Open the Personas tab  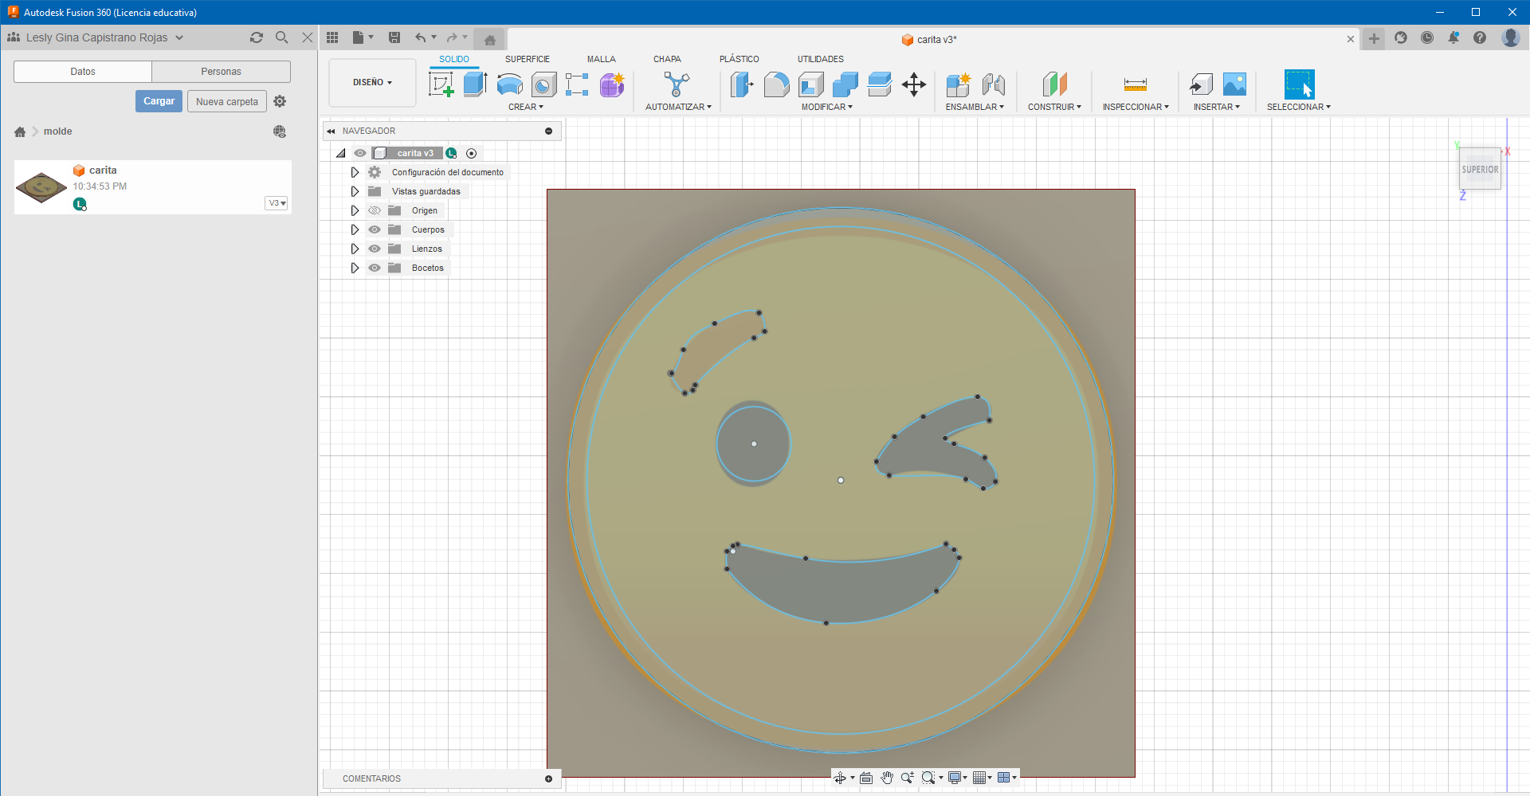[221, 72]
